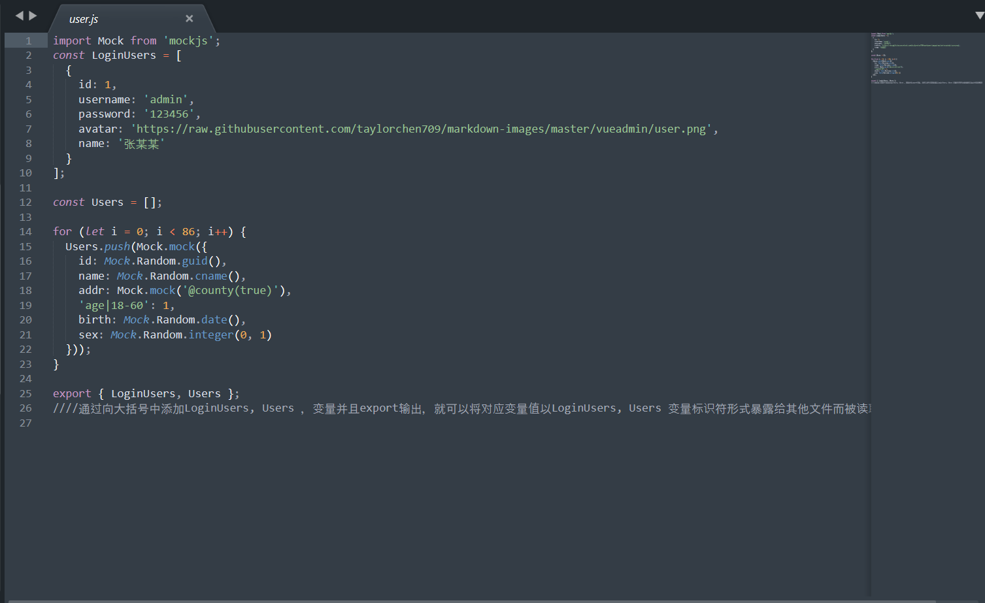Click line number 27 in the gutter

(x=25, y=423)
